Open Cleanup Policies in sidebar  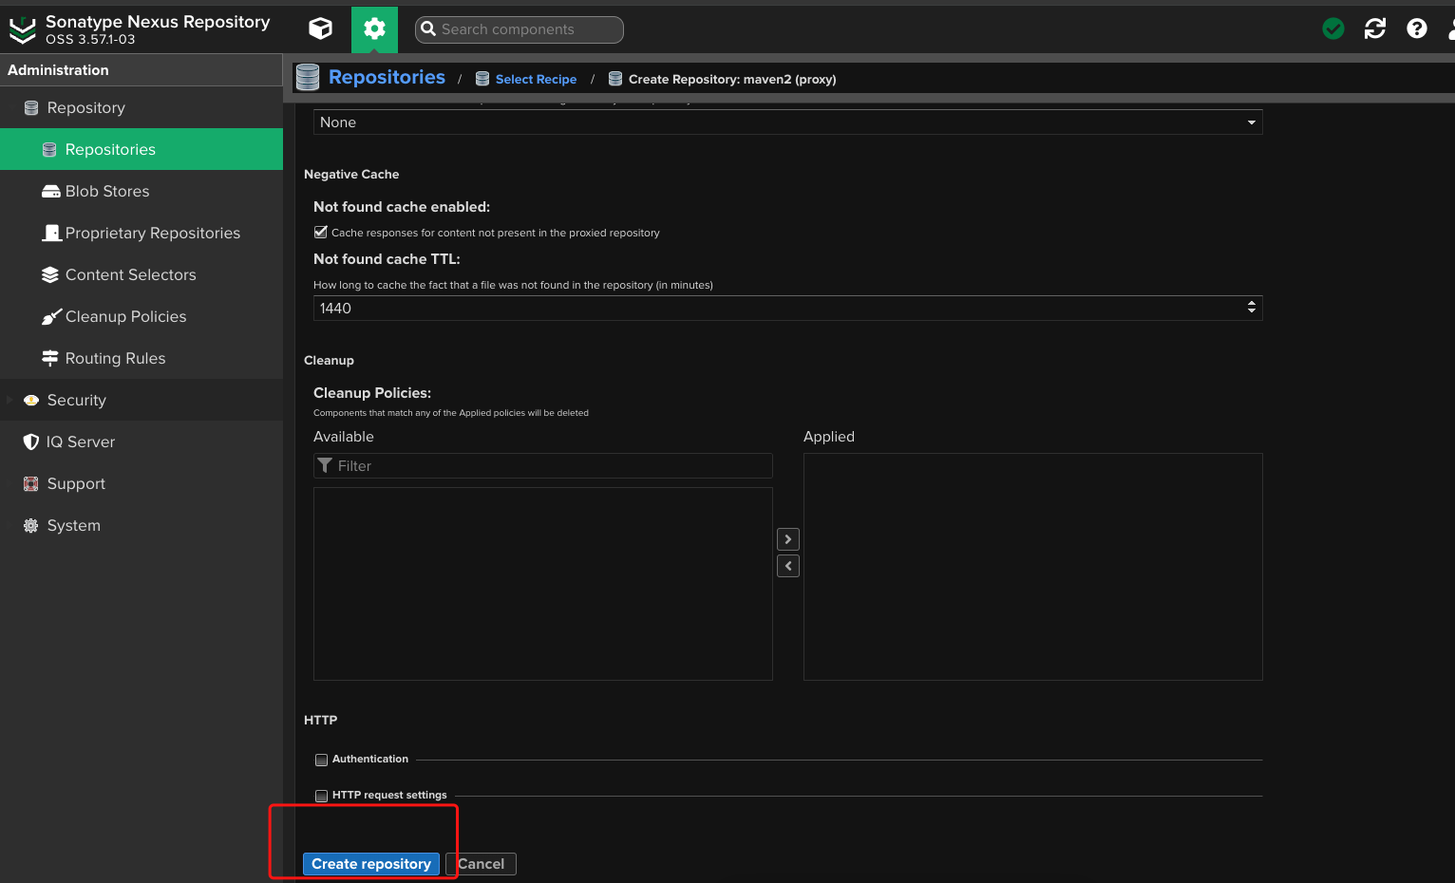142,316
